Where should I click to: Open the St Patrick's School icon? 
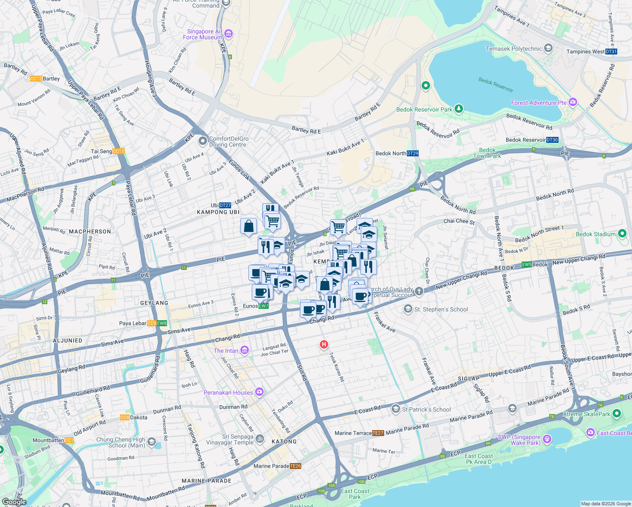coord(396,409)
